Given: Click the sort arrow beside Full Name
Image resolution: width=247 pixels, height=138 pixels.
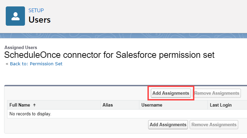Looking at the screenshot, I should [x=34, y=105].
